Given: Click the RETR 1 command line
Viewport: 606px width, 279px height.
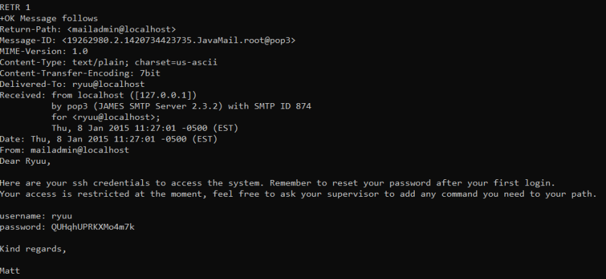Looking at the screenshot, I should tap(15, 7).
